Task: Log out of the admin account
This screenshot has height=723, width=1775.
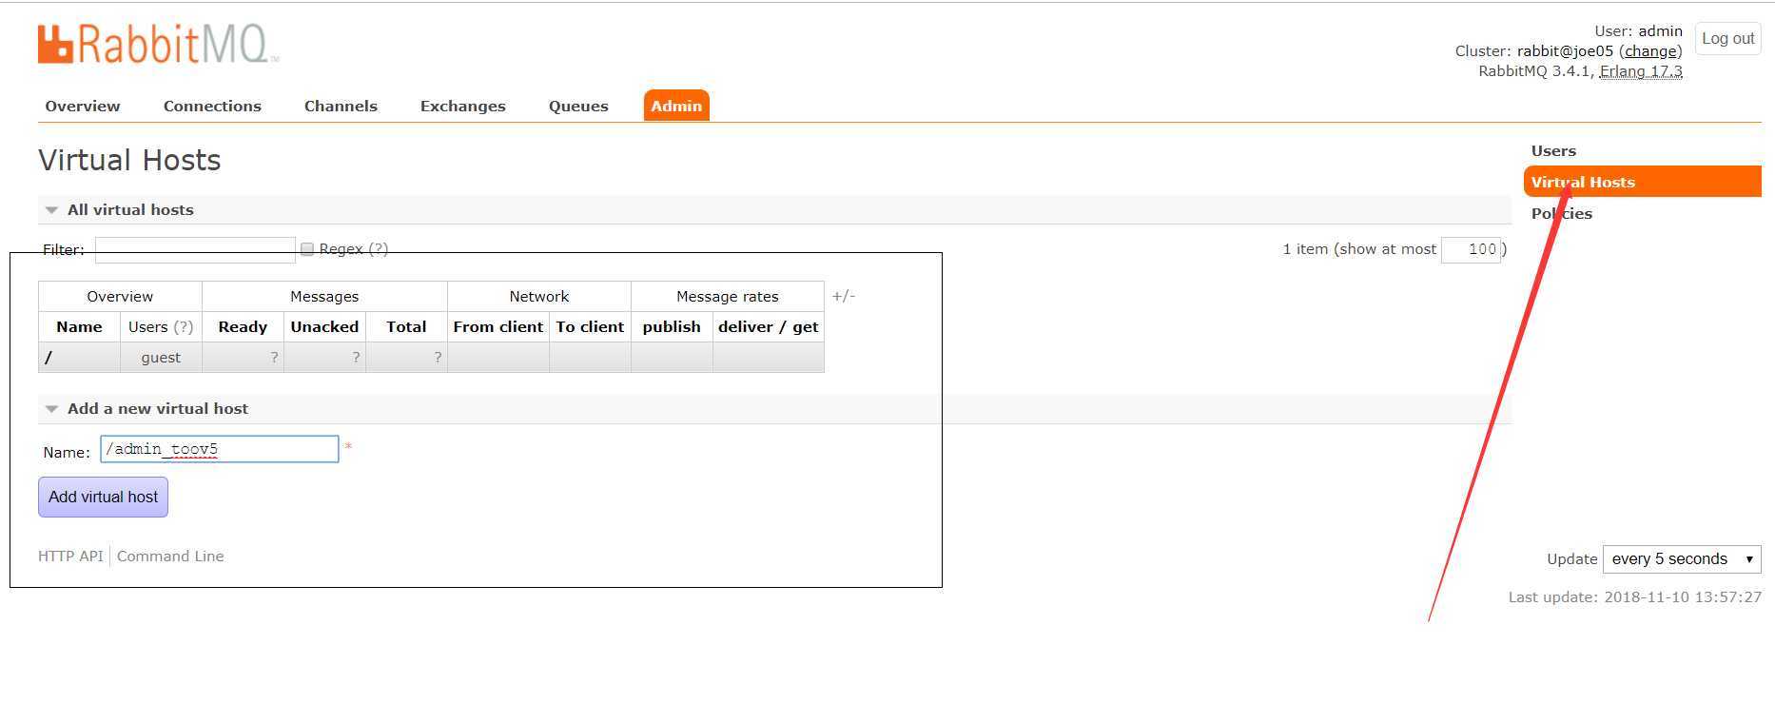Action: (1728, 39)
